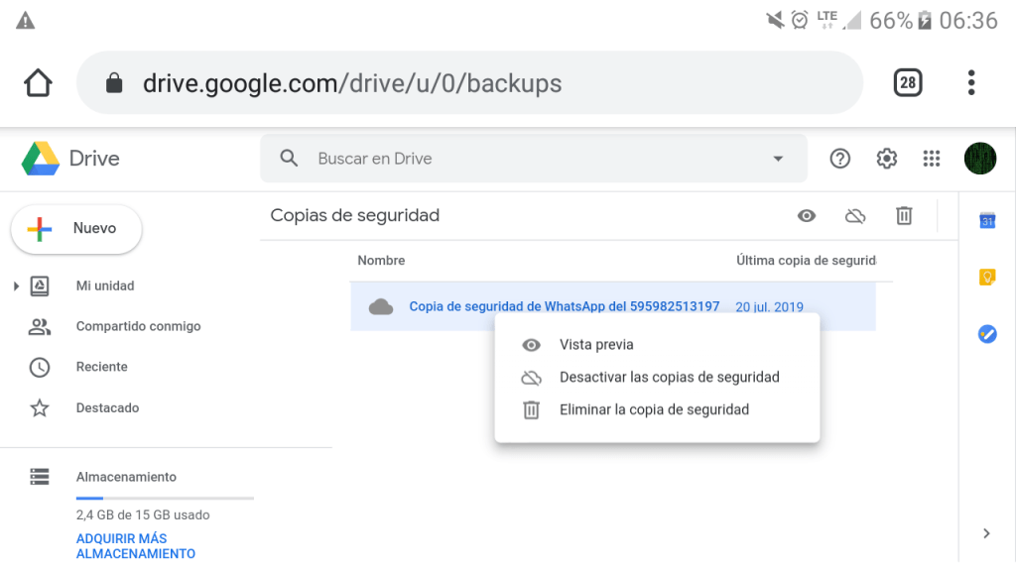The image size is (1016, 571).
Task: Open Google Tasks from the right sidebar
Action: pos(986,334)
